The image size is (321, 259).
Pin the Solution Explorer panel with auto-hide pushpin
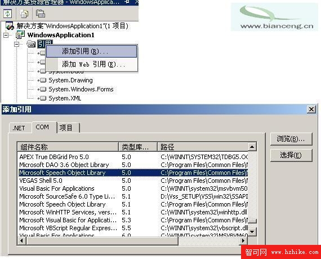(x=127, y=2)
